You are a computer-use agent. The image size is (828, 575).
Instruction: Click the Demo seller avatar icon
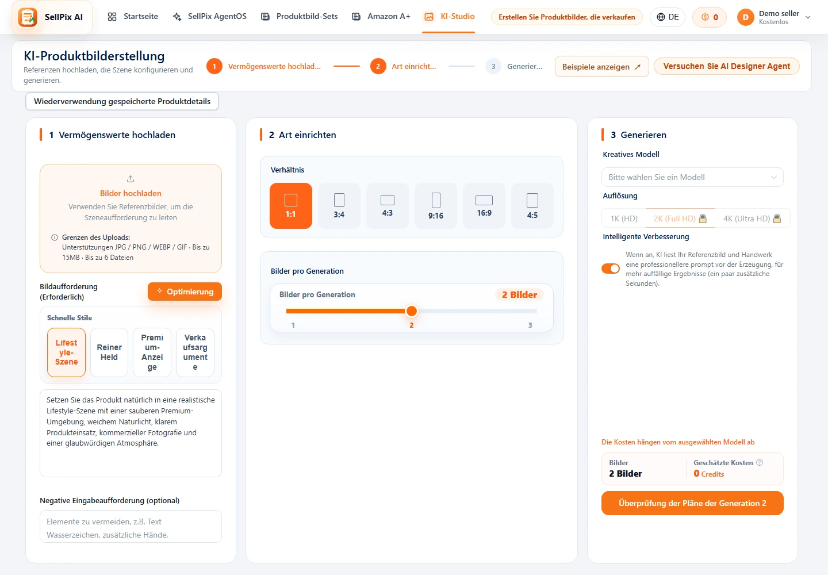point(745,17)
